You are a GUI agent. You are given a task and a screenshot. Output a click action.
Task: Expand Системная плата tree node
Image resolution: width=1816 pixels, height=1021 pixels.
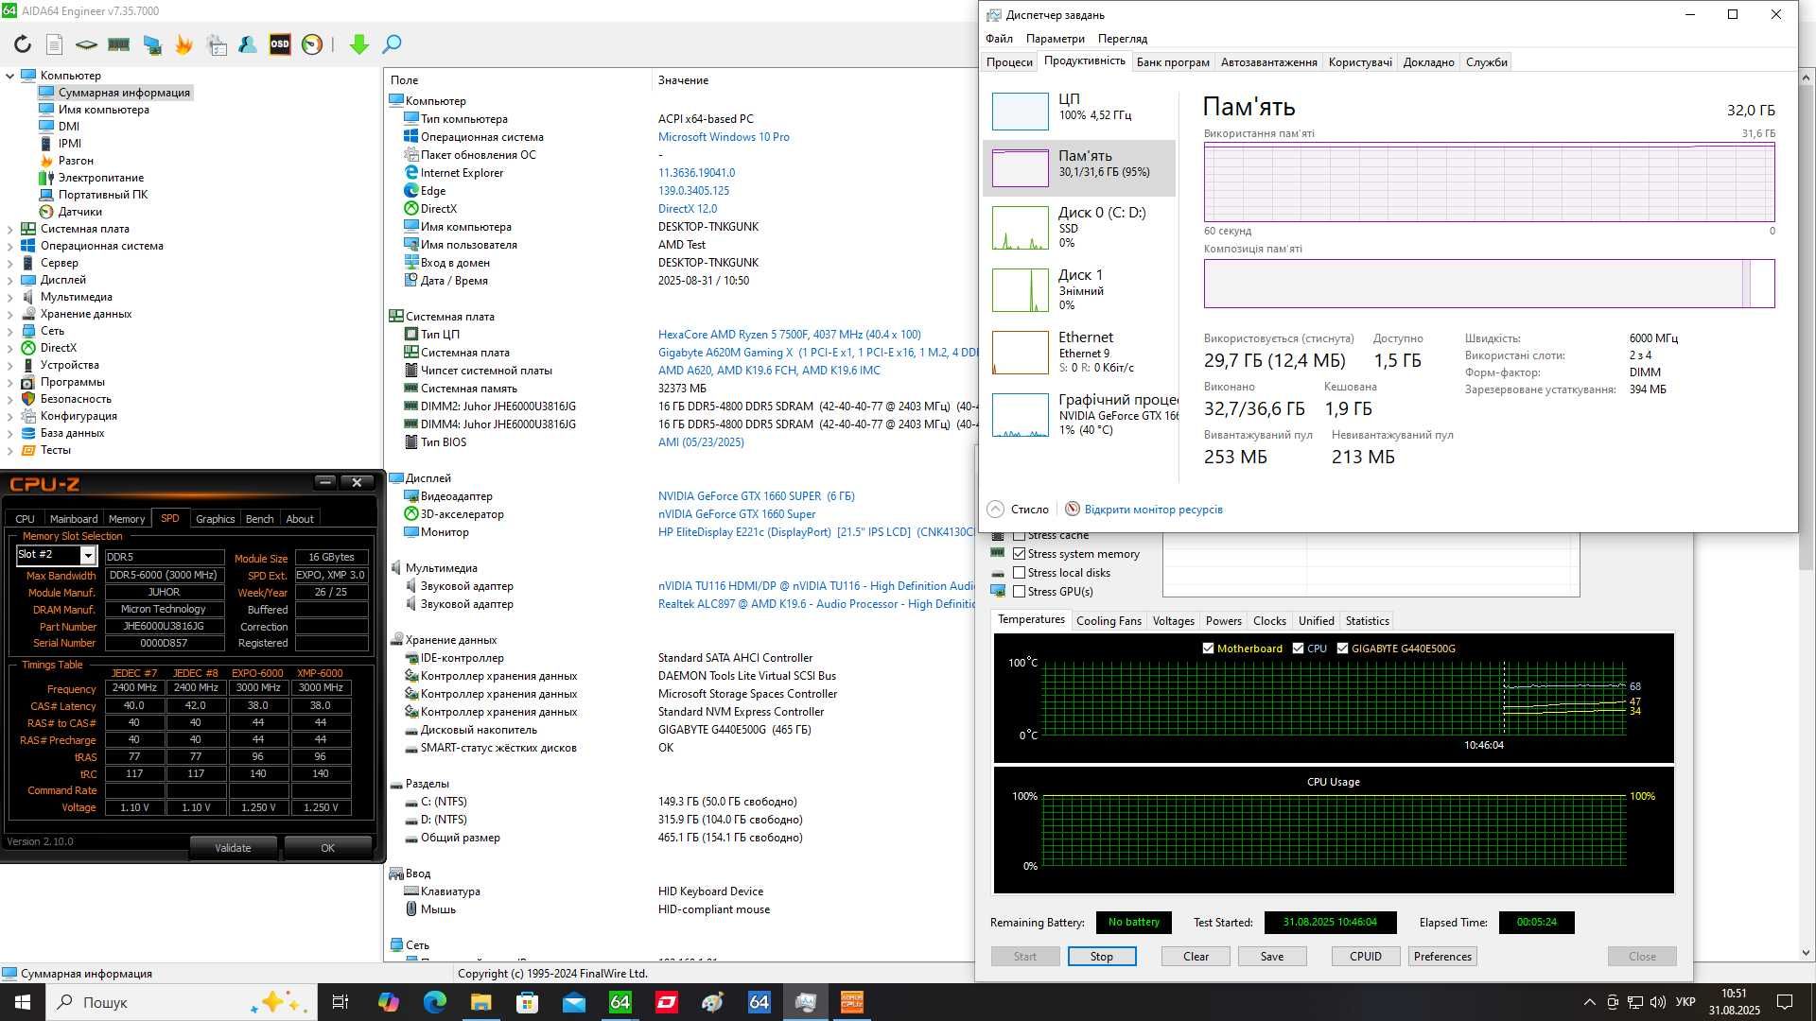[10, 229]
